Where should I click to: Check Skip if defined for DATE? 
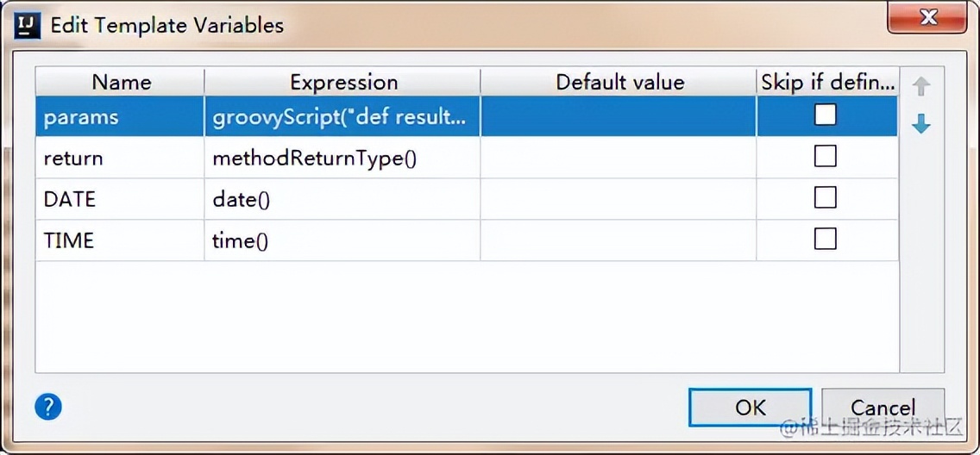(826, 197)
